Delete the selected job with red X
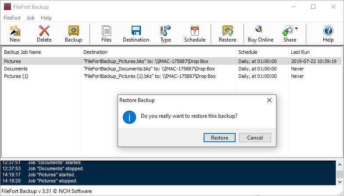 click(x=44, y=34)
